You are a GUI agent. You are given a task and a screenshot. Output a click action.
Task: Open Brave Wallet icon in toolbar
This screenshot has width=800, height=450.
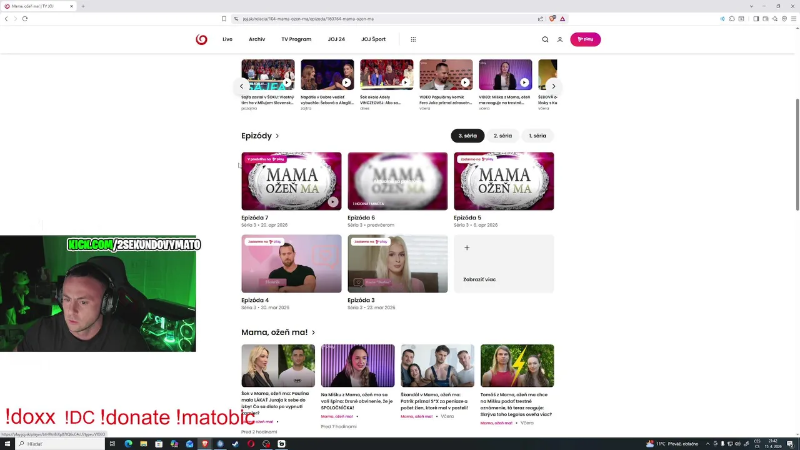click(x=766, y=19)
